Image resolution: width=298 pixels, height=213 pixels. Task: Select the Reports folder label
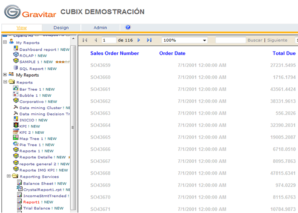pos(25,83)
